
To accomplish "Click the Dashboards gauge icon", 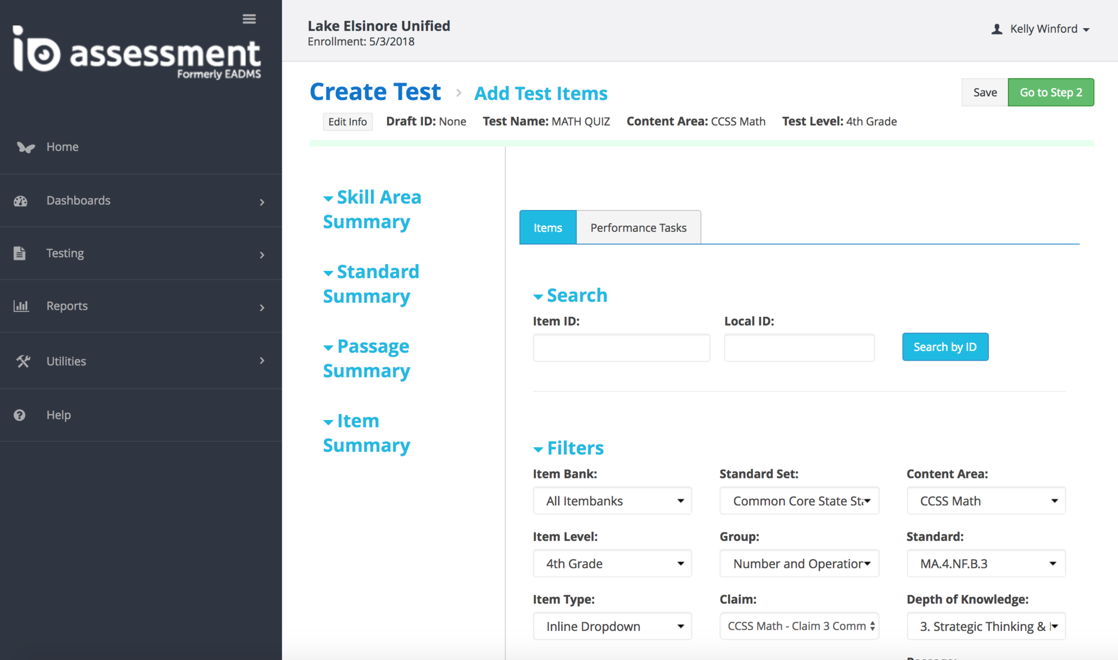I will coord(21,201).
